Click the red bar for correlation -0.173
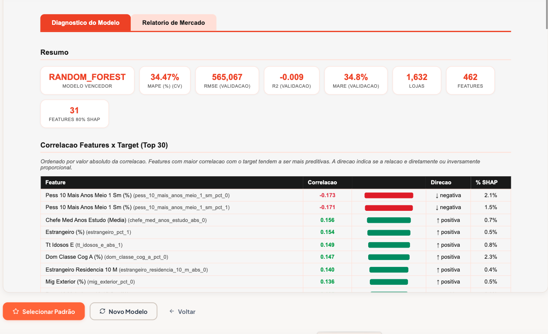Screen dimensions: 548x334 point(389,195)
